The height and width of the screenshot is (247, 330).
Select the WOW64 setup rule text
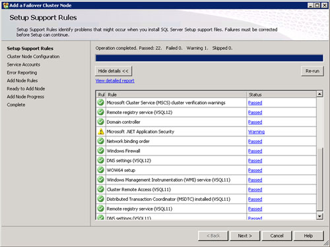[121, 170]
